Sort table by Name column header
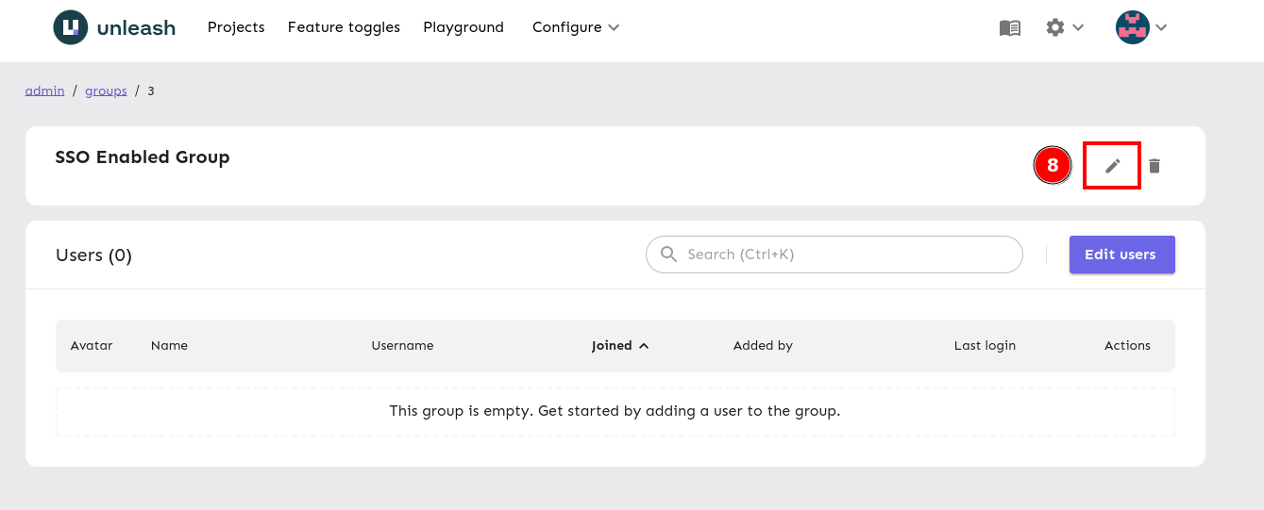 coord(169,346)
